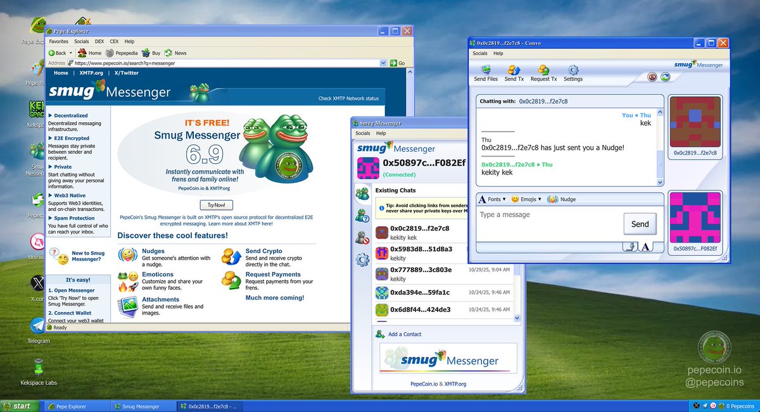Open Pepepedia from the explorer toolbar

(121, 53)
